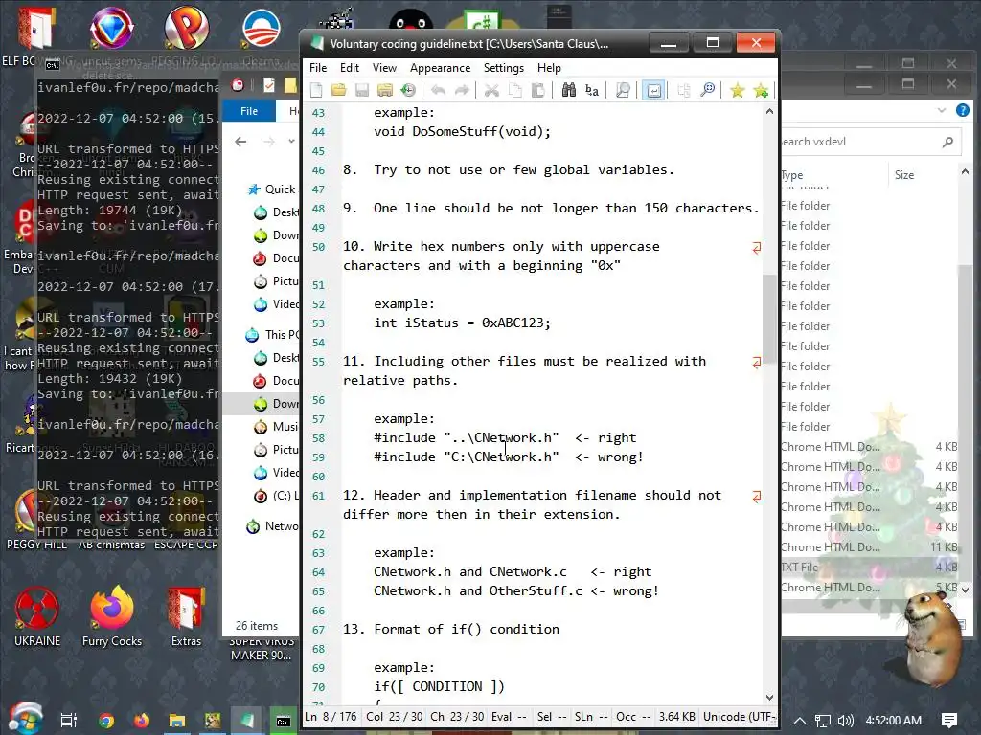
Task: Click Explorer's forward navigation arrow
Action: (x=269, y=142)
